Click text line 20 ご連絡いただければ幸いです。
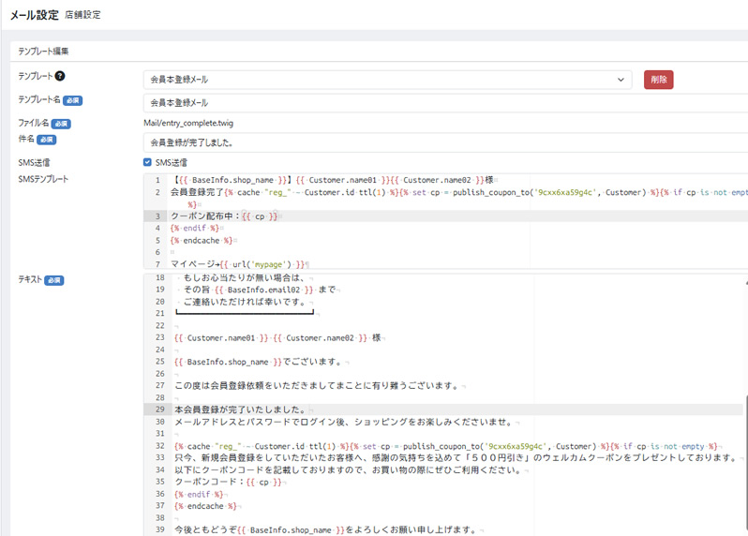Image resolution: width=748 pixels, height=536 pixels. (x=245, y=302)
